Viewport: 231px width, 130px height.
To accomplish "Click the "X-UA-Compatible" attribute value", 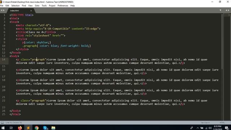I will click(57, 29).
